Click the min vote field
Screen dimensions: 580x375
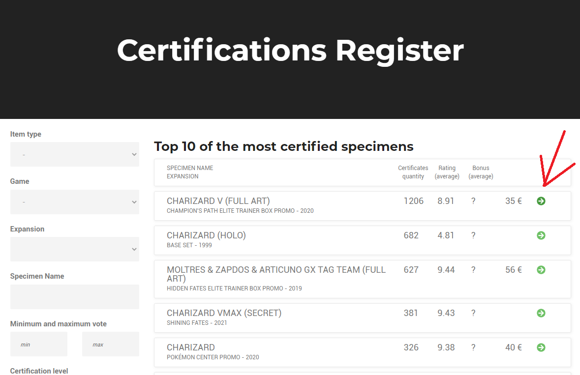pyautogui.click(x=39, y=344)
